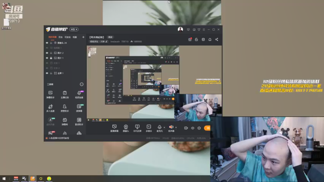The image size is (324, 182).
Task: Lock the 摄像头 24 source
Action: point(51,43)
